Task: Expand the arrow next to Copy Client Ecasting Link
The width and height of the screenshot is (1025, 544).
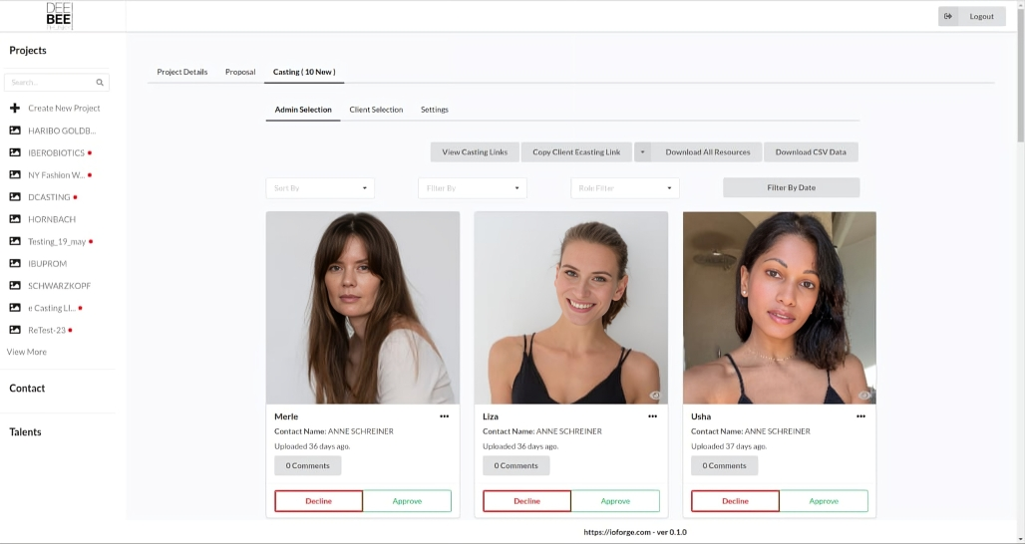Action: 643,152
